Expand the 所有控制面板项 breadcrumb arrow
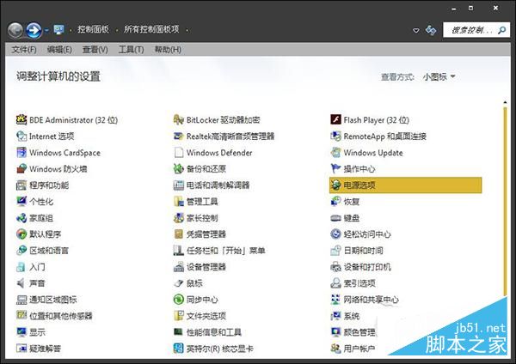Viewport: 516px width, 364px height. [x=187, y=30]
